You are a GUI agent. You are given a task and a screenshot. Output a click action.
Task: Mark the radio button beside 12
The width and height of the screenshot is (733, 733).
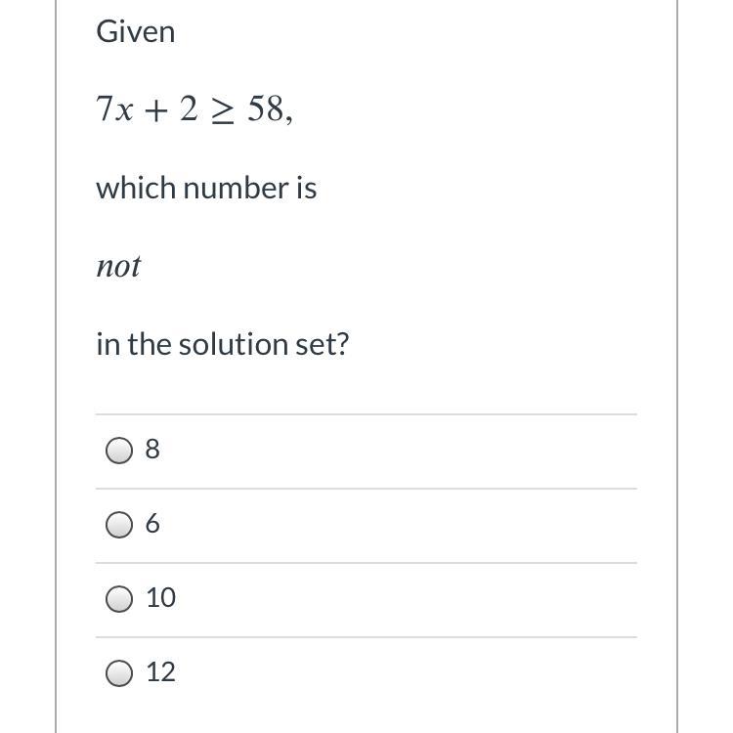click(x=119, y=673)
